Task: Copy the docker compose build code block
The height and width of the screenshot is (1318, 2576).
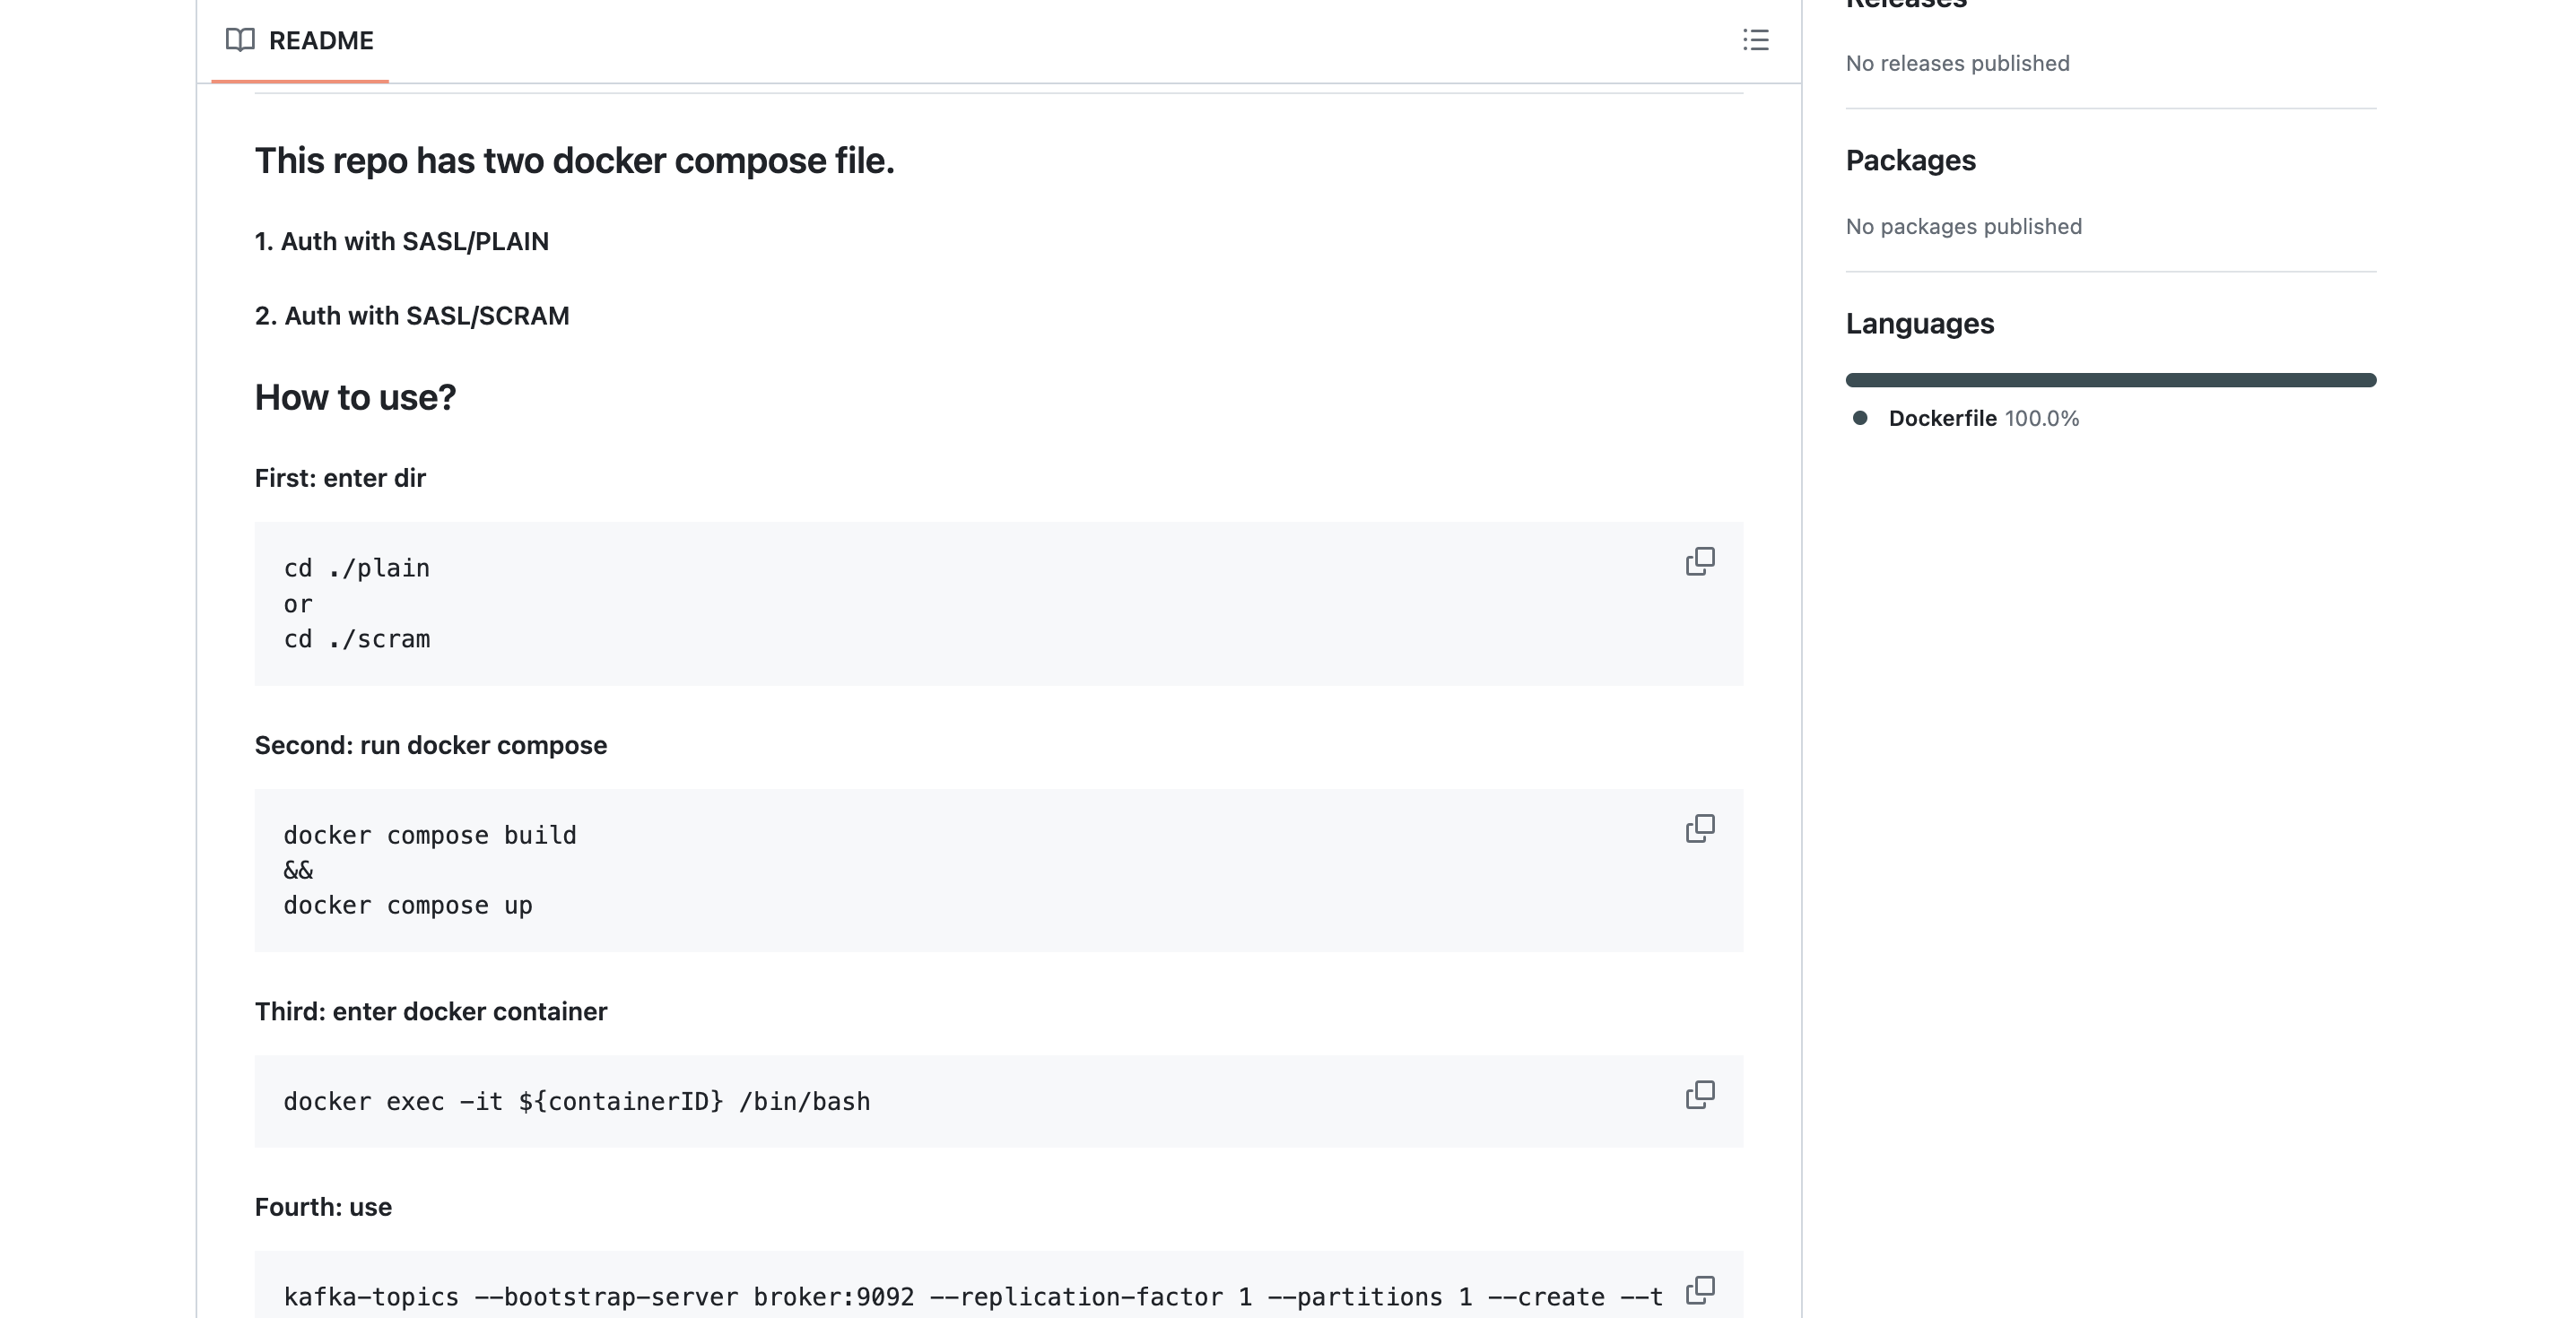Action: pos(1700,828)
